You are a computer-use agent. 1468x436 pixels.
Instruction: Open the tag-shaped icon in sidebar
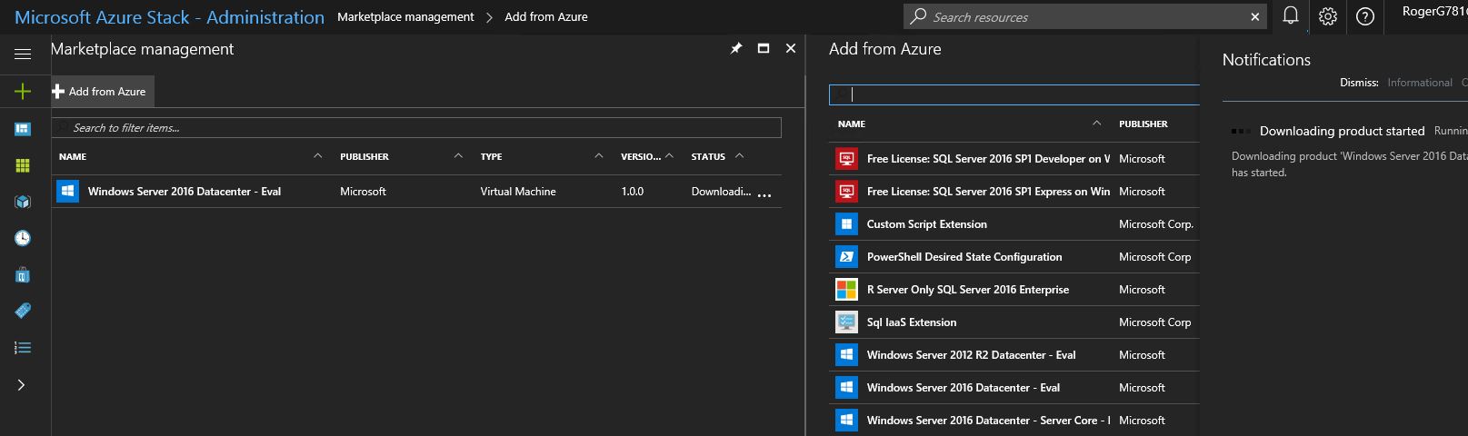(23, 311)
